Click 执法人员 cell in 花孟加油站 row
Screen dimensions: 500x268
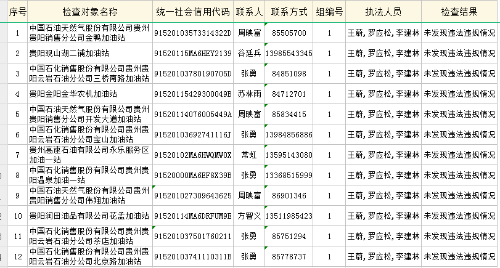[x=383, y=216]
